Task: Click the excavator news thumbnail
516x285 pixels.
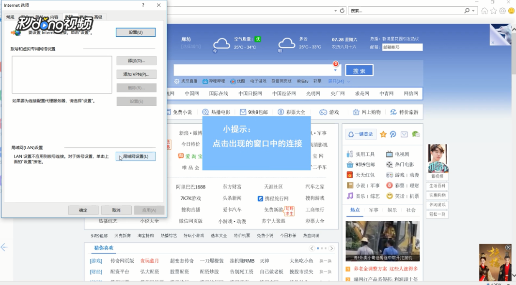Action: point(382,241)
